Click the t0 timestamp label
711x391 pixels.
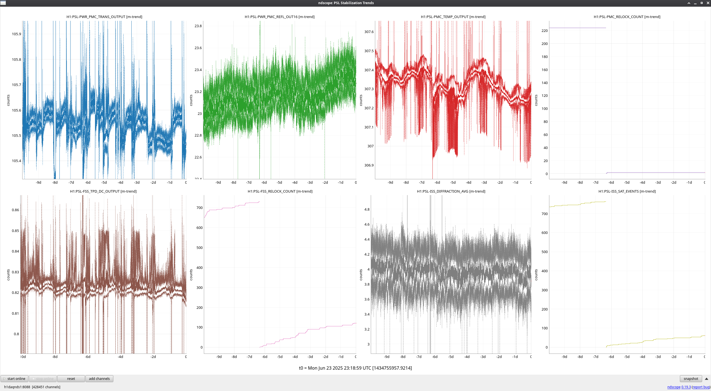pyautogui.click(x=355, y=368)
